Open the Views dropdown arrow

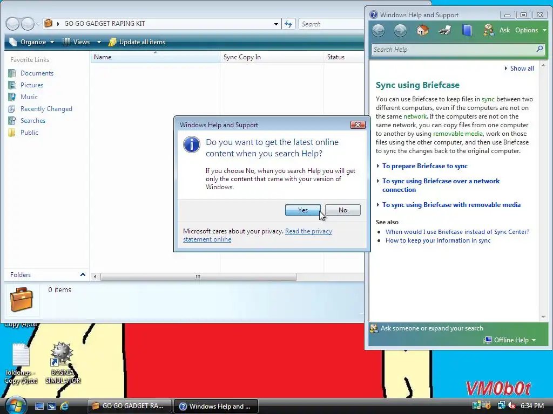click(x=99, y=42)
